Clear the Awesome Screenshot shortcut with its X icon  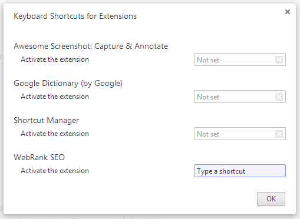pyautogui.click(x=279, y=59)
